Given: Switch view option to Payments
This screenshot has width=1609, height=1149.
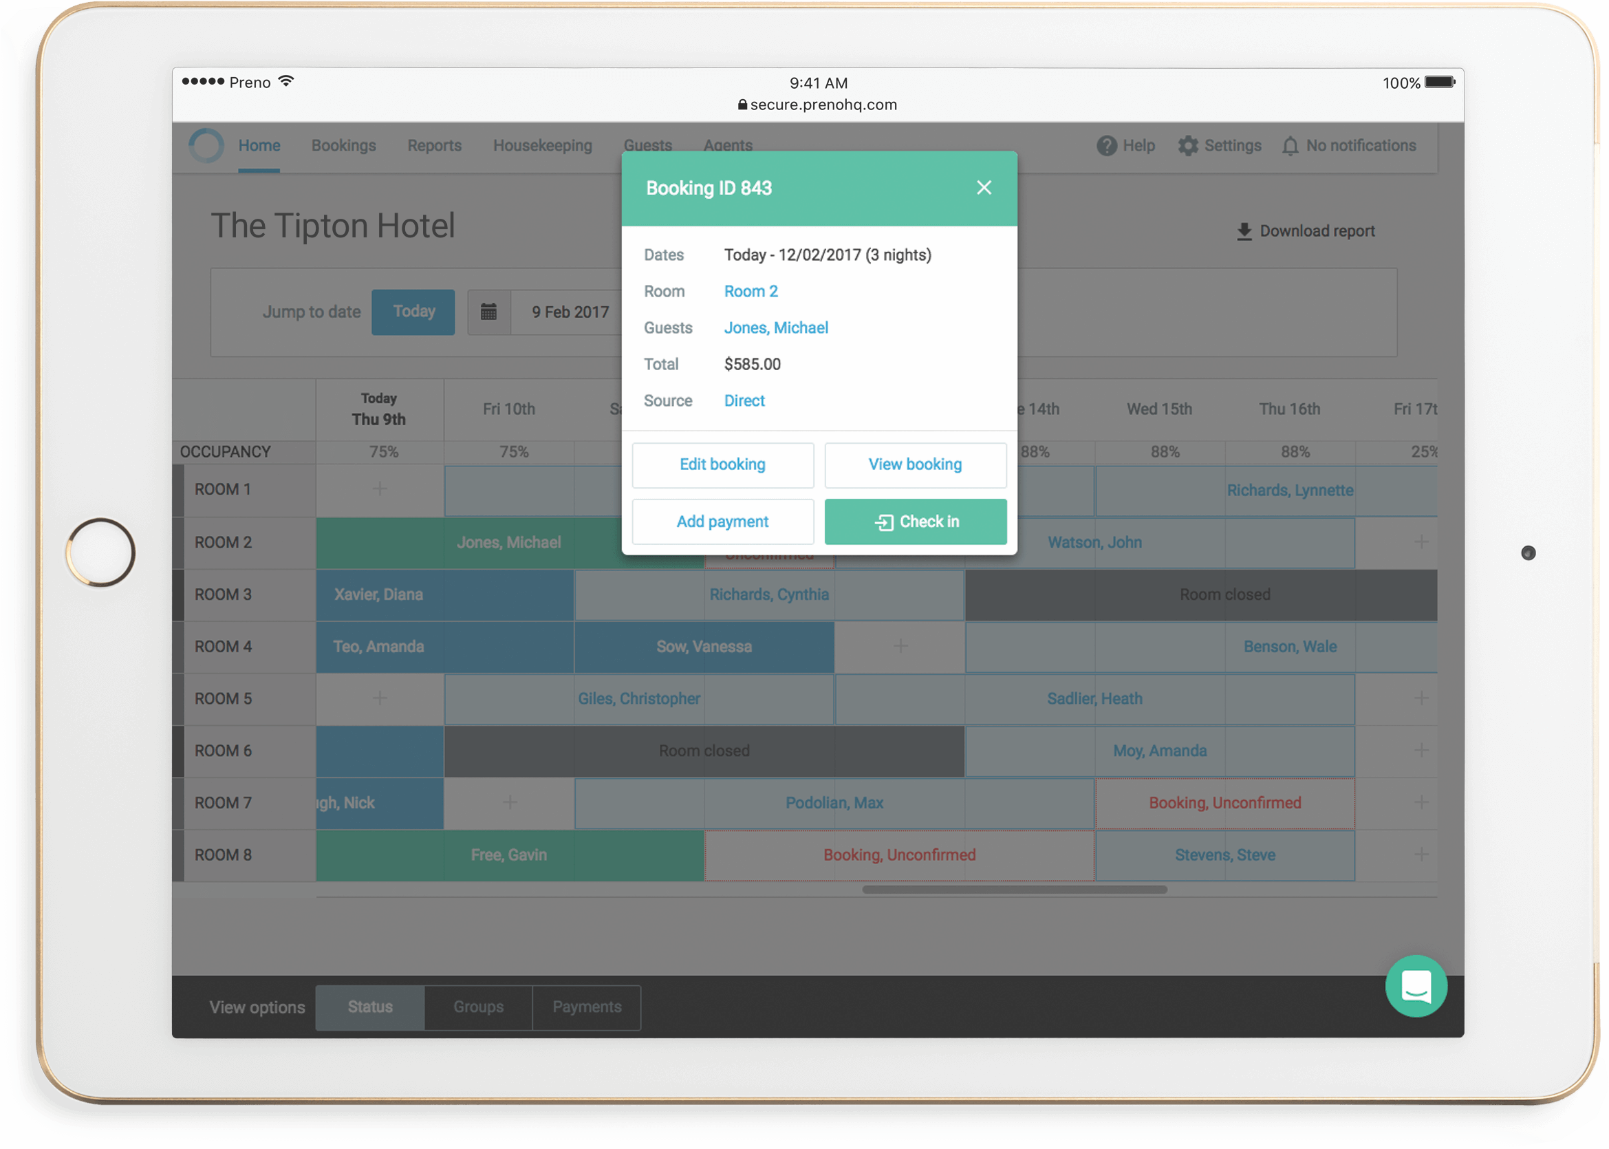Looking at the screenshot, I should 586,1007.
